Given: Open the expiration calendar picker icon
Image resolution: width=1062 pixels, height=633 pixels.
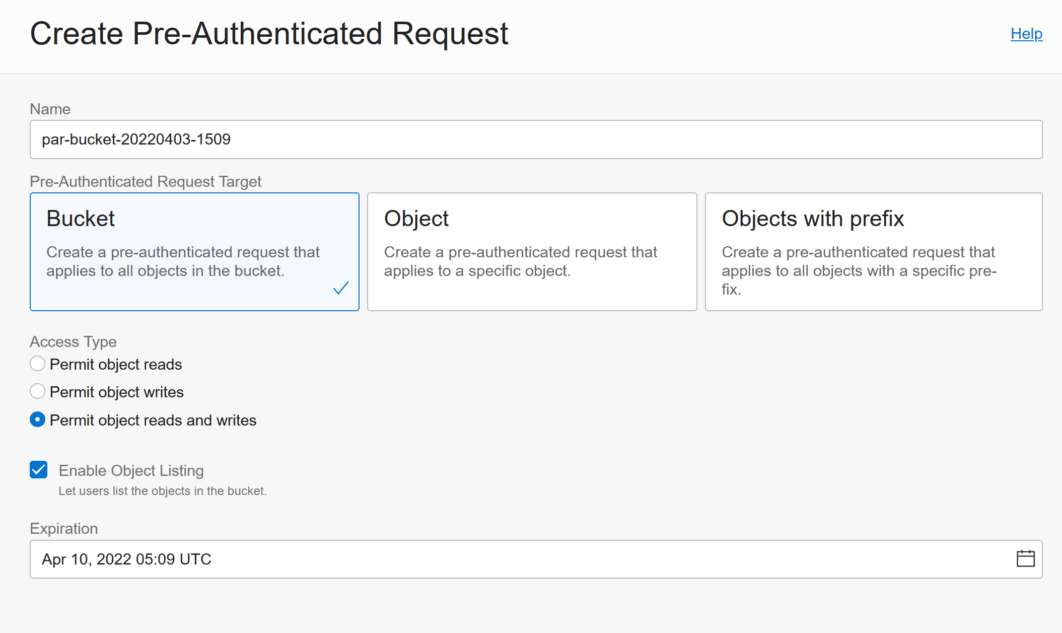Looking at the screenshot, I should coord(1025,559).
